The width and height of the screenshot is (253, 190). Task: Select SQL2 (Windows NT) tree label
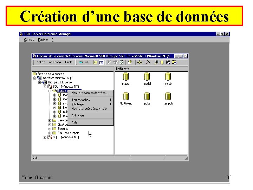(x=66, y=137)
